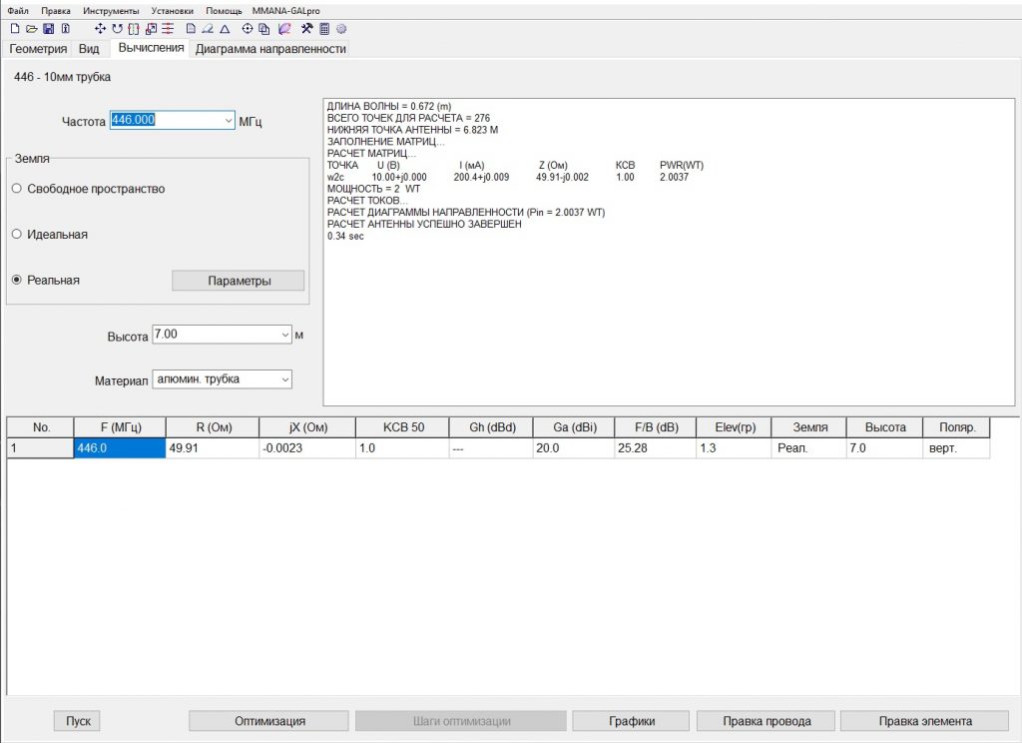Click the triangle toolbar icon
The image size is (1022, 743).
[x=225, y=29]
